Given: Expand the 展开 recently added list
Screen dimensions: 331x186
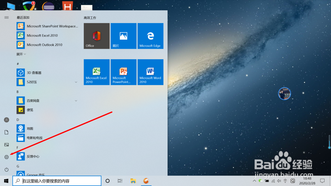Looking at the screenshot, I should (21, 54).
